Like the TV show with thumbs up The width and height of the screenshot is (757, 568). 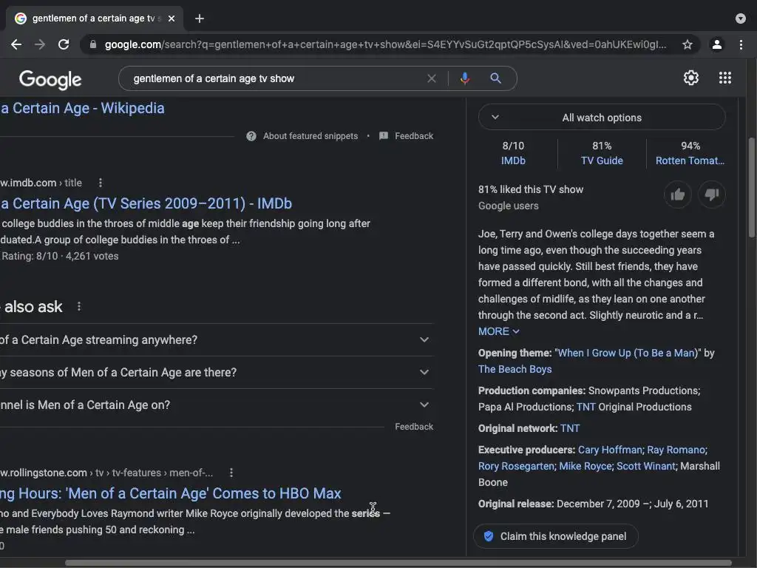click(x=677, y=195)
